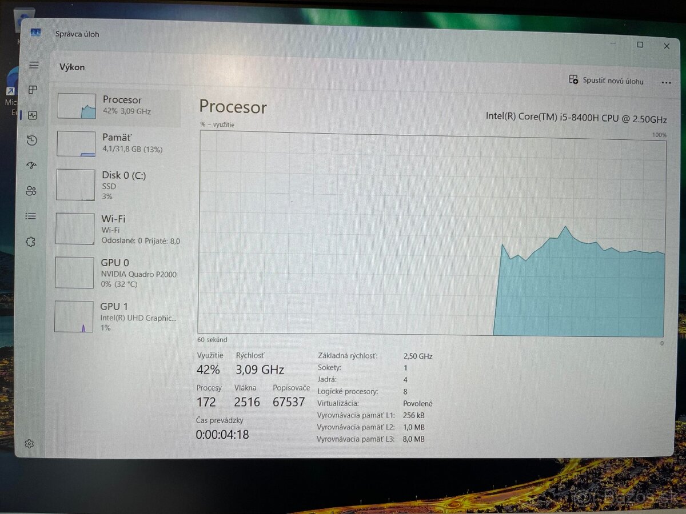Image resolution: width=686 pixels, height=514 pixels.
Task: Open the Procesy (Processes) view icon
Action: (x=33, y=90)
